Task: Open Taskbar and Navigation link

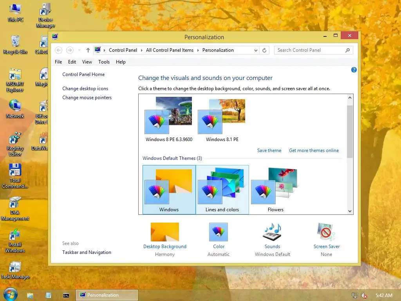Action: tap(87, 252)
